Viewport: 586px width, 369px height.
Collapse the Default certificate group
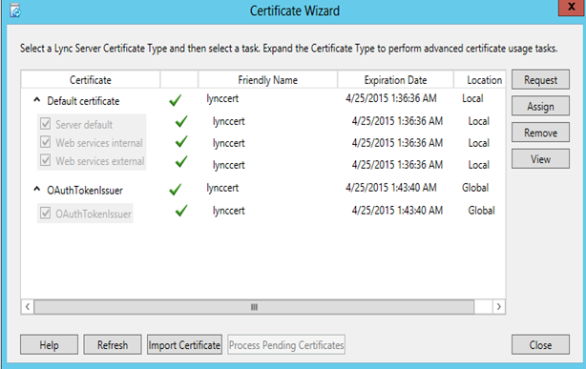point(36,100)
